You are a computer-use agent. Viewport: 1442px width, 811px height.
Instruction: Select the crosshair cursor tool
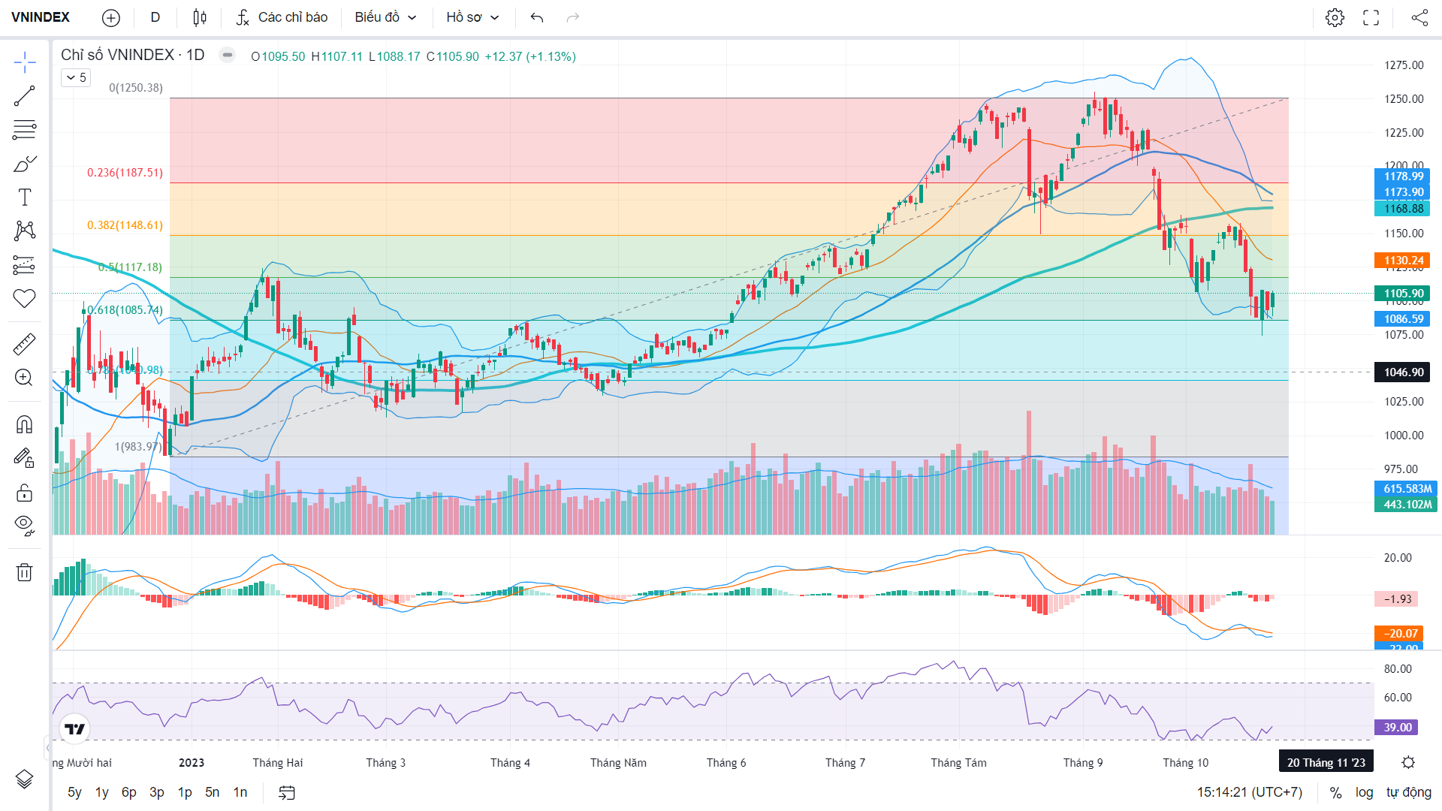(25, 62)
